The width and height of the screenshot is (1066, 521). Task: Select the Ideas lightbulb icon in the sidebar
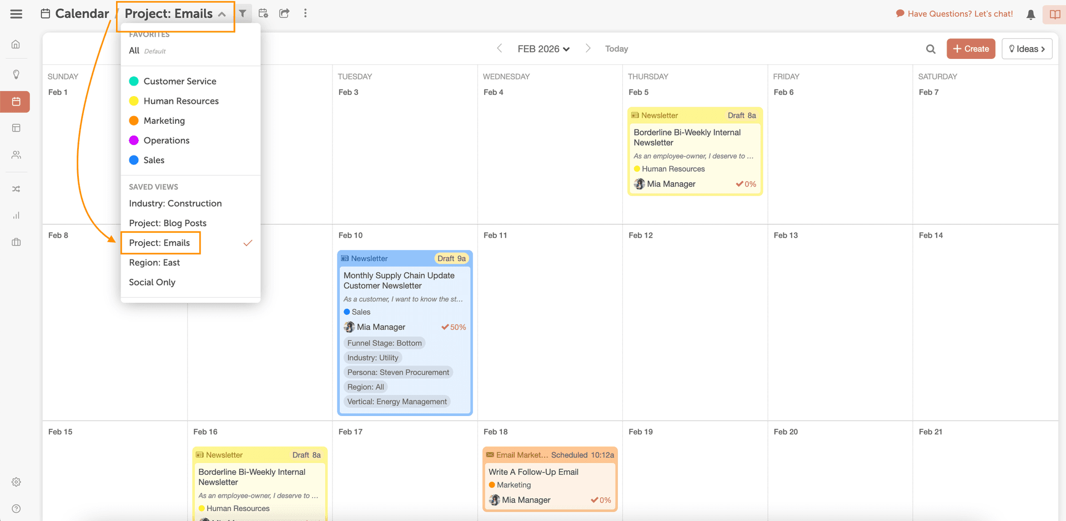(16, 74)
